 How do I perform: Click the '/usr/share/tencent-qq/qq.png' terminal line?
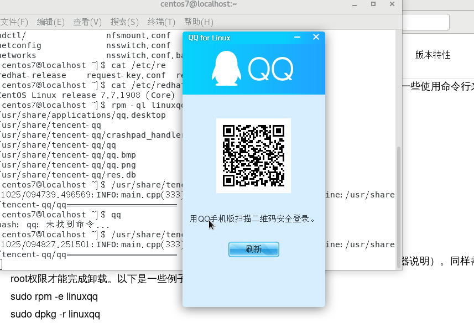pos(67,165)
